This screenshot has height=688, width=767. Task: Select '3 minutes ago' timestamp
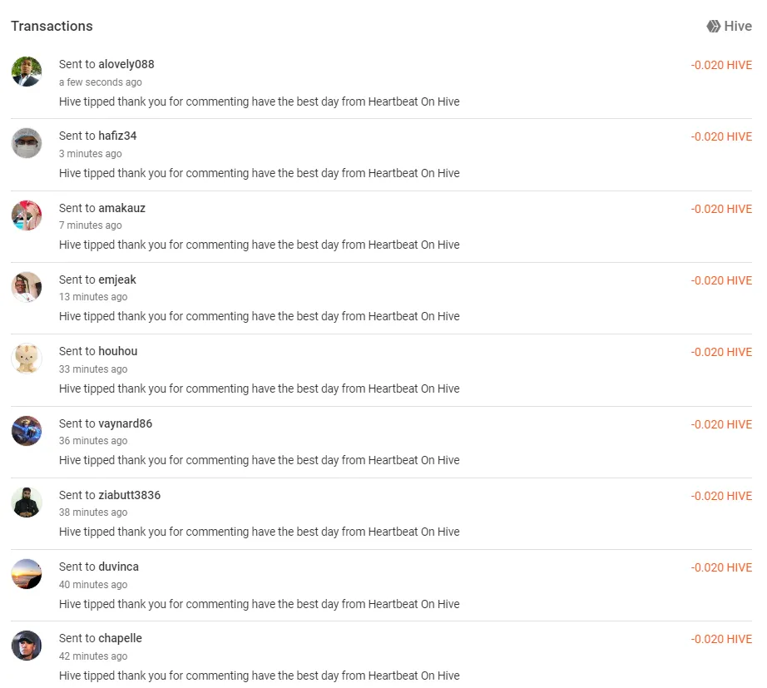[x=91, y=154]
